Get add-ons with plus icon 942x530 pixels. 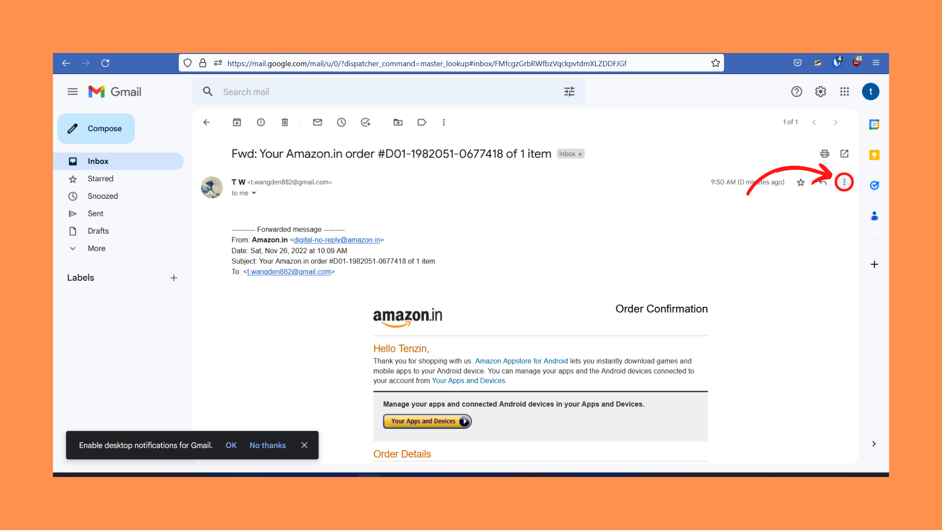click(x=874, y=265)
